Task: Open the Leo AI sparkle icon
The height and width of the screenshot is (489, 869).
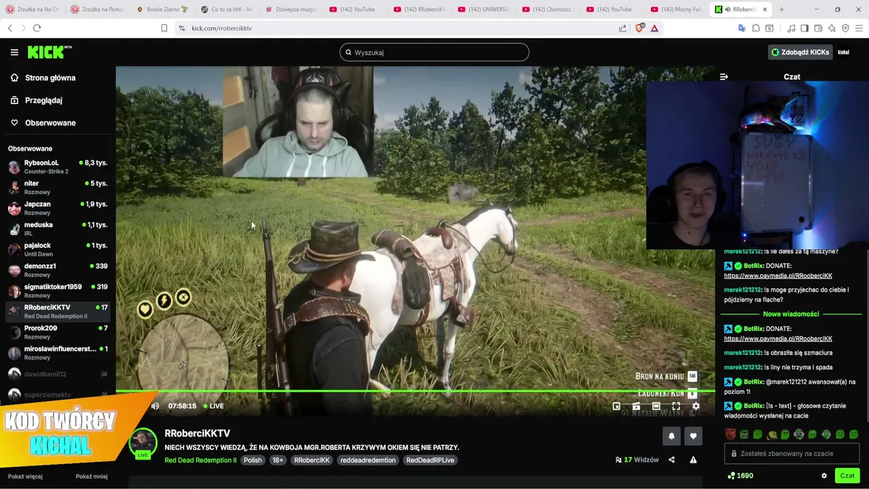Action: [x=832, y=28]
